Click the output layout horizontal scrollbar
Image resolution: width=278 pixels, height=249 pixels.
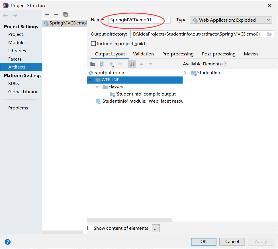click(130, 220)
